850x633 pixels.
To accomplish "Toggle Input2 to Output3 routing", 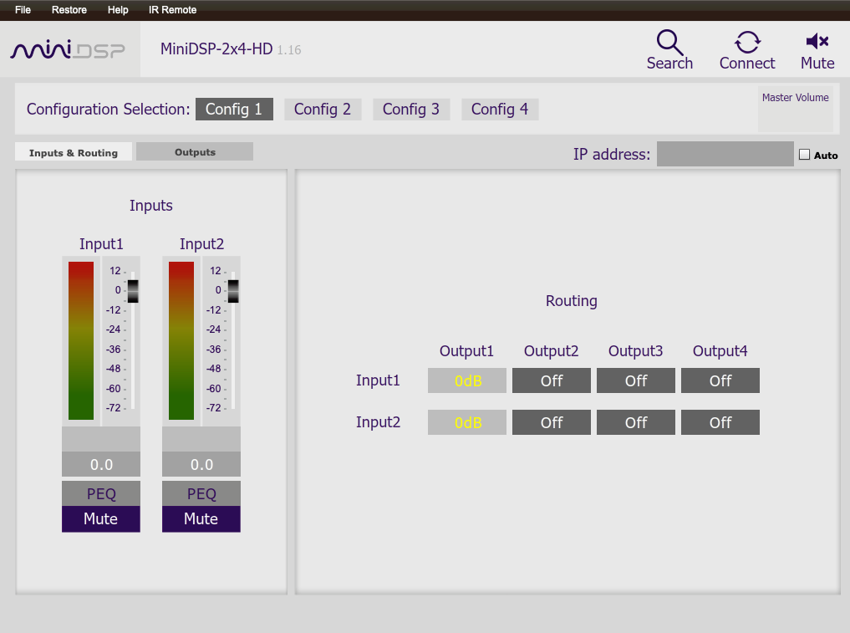I will click(636, 422).
